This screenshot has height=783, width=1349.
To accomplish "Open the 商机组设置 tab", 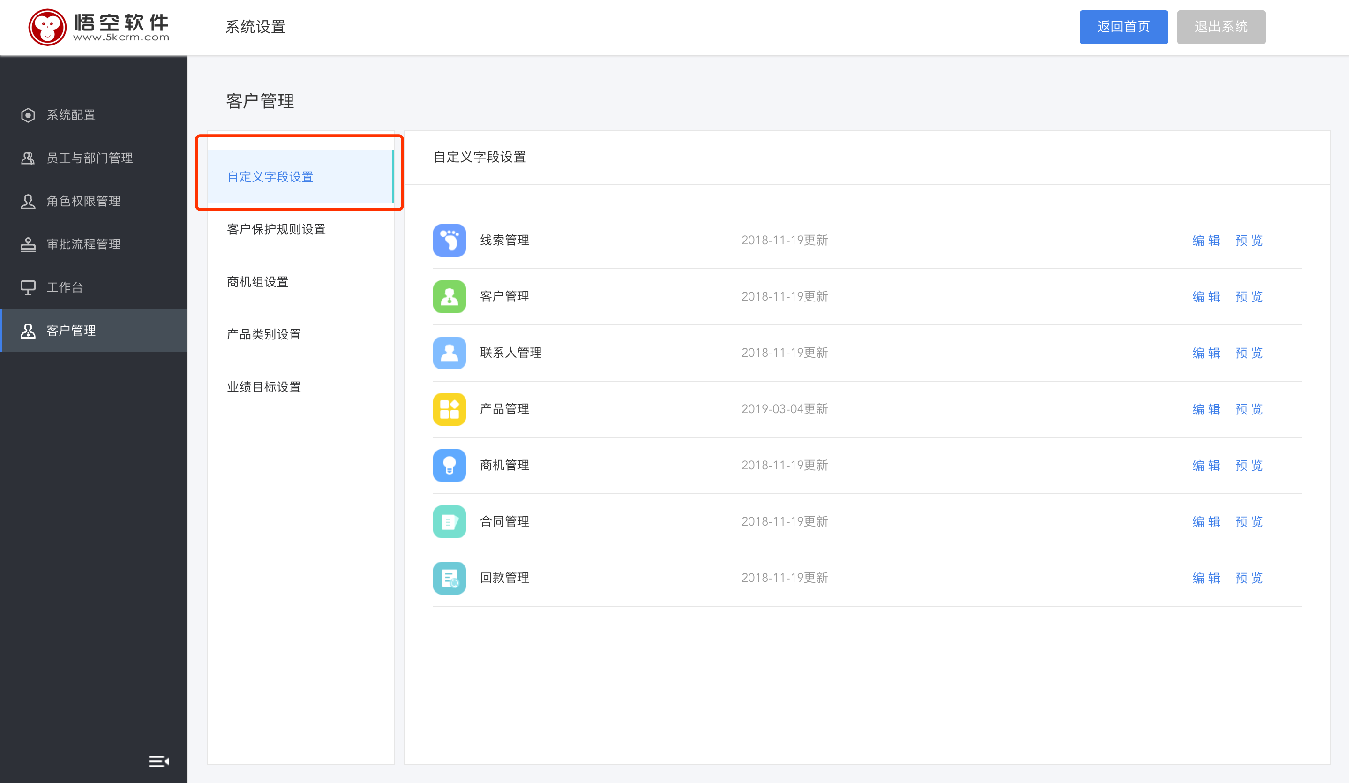I will [301, 282].
